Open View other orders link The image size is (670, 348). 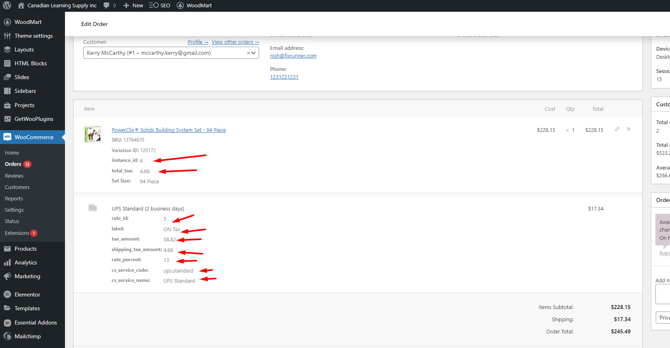coord(235,42)
